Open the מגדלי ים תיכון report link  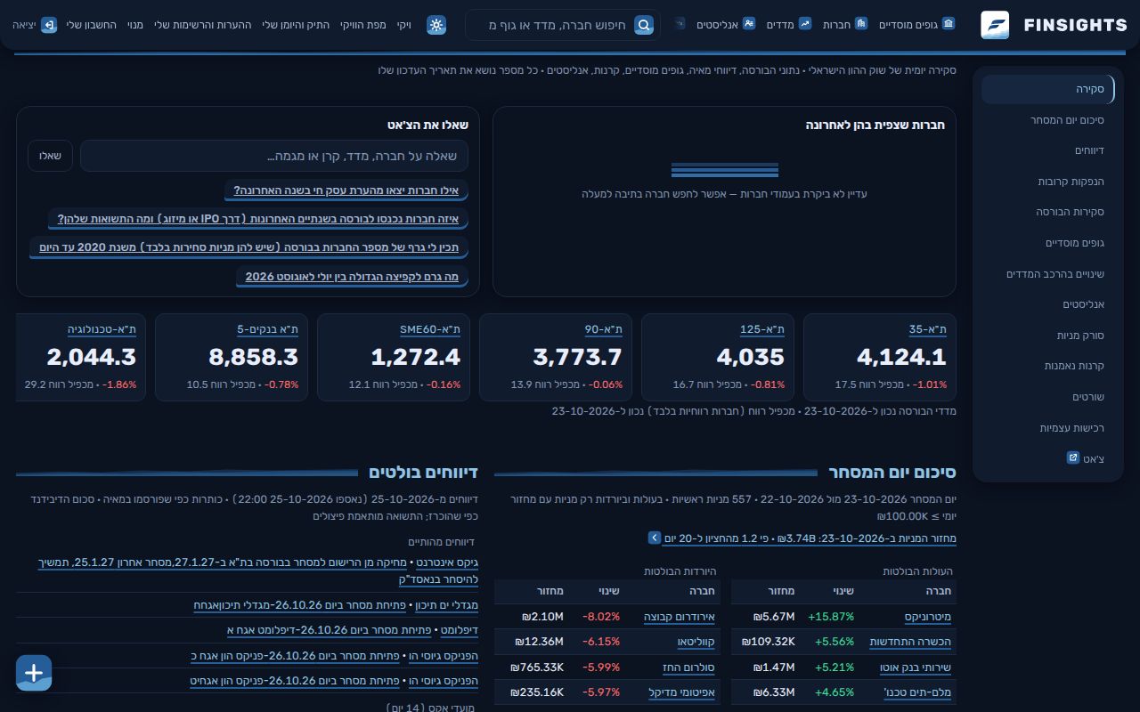[x=446, y=605]
